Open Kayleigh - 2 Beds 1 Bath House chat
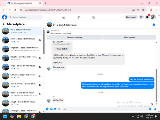 [21, 111]
